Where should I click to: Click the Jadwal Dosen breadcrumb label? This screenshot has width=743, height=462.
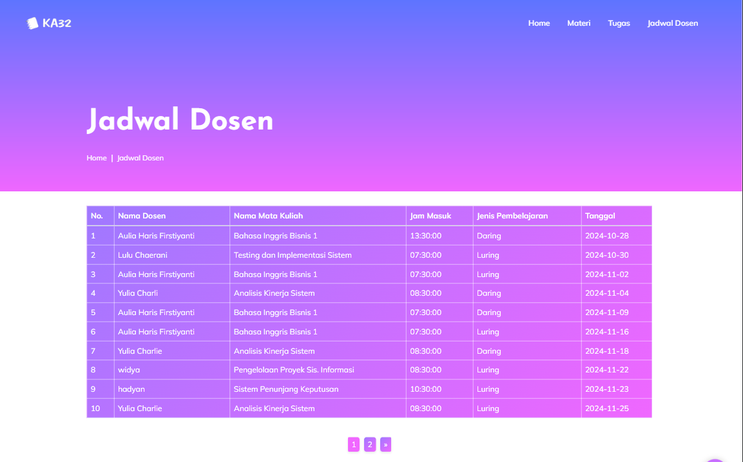(x=140, y=158)
